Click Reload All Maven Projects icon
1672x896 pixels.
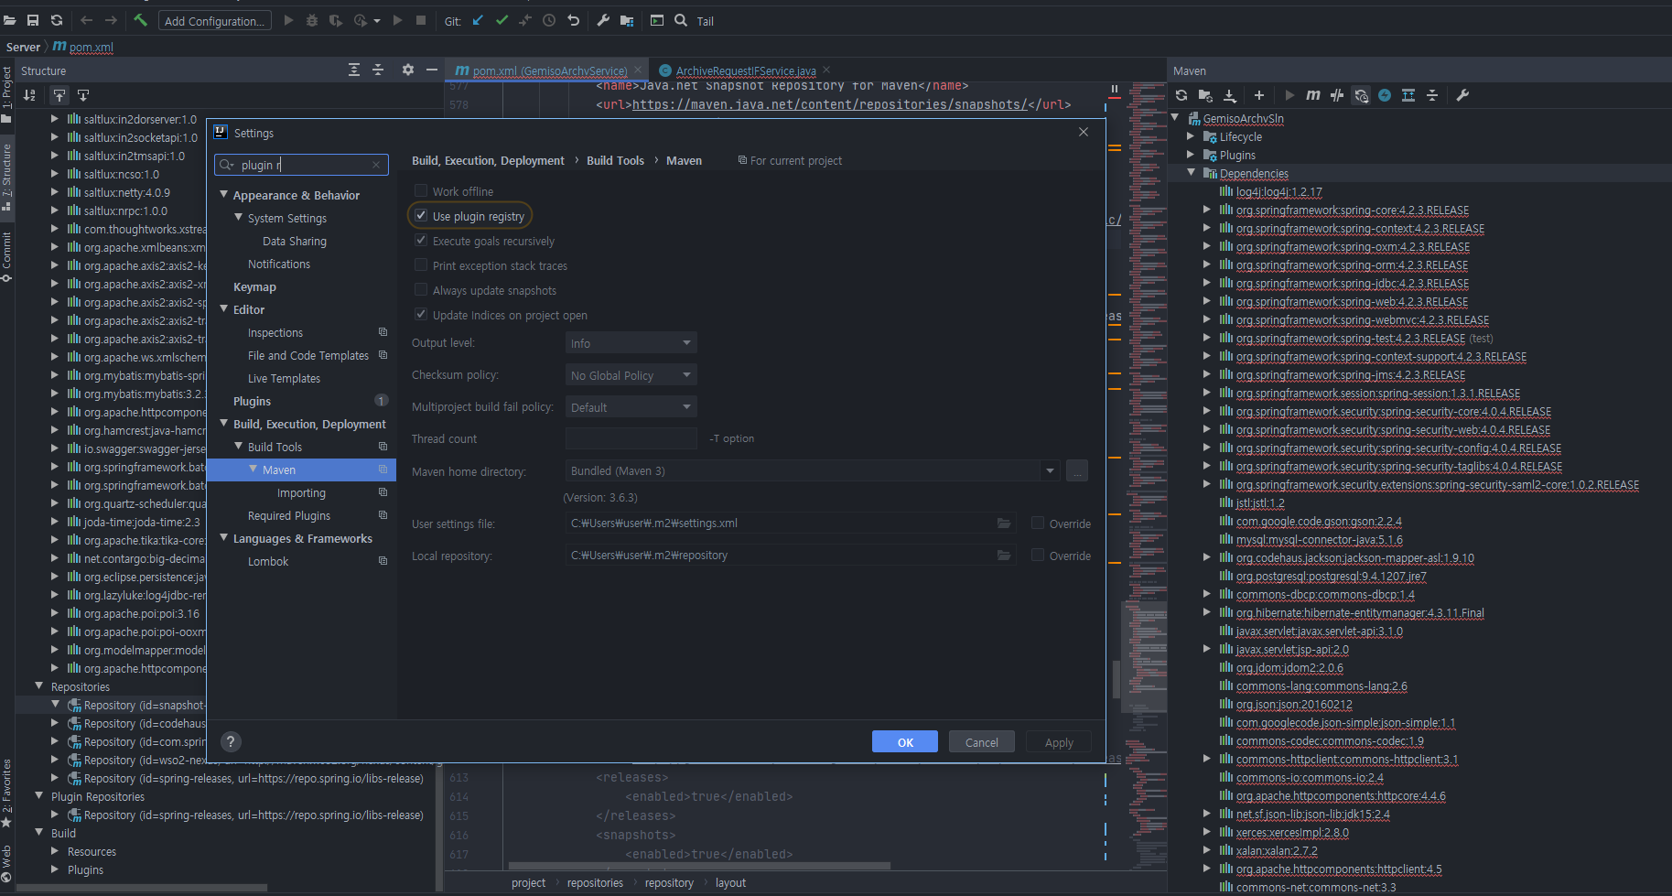1181,95
